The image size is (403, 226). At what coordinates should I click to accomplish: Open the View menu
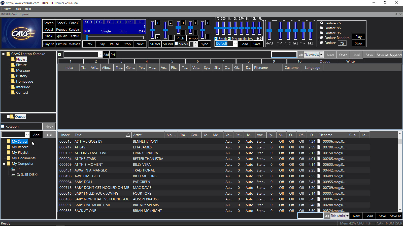point(7,9)
